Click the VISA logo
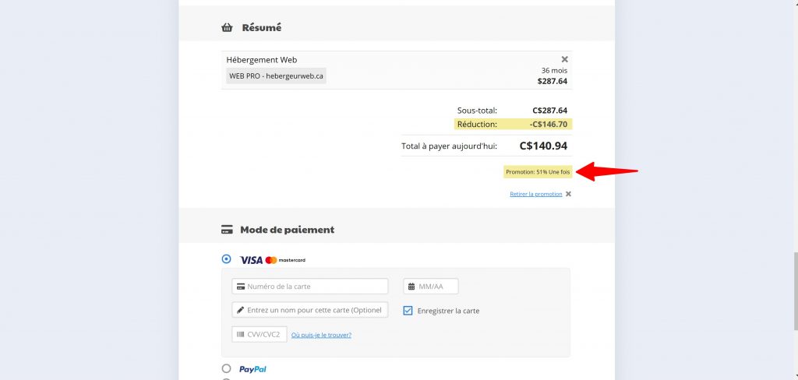The image size is (798, 380). [251, 260]
